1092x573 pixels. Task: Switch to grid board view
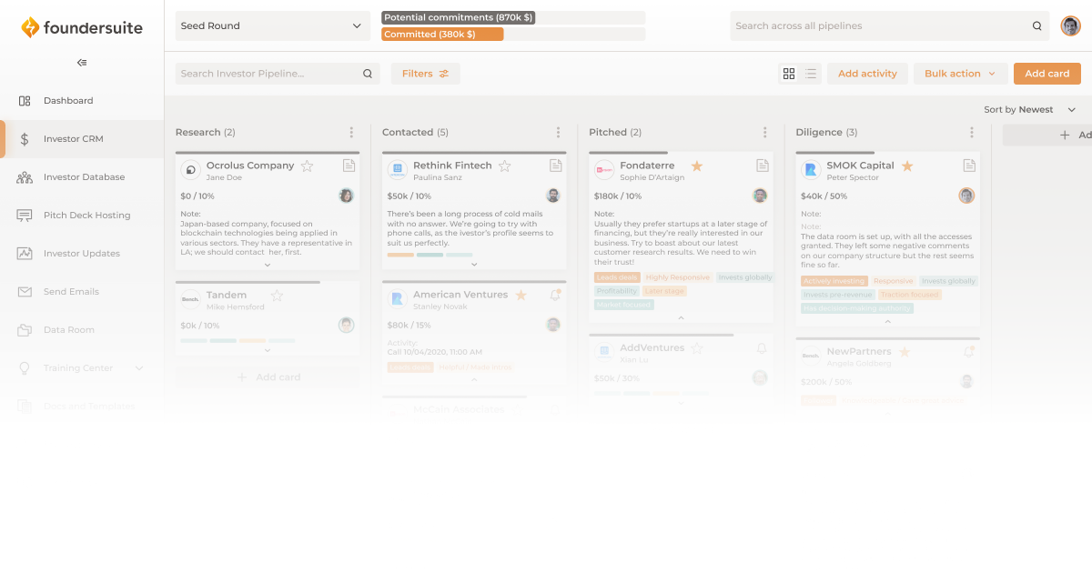coord(789,74)
